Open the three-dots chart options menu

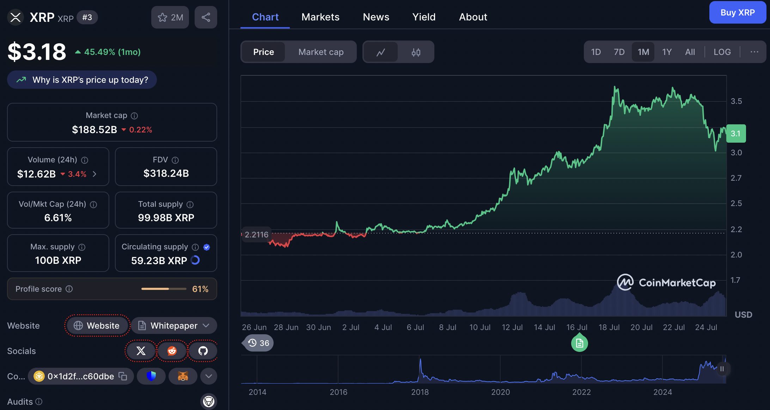(x=754, y=52)
